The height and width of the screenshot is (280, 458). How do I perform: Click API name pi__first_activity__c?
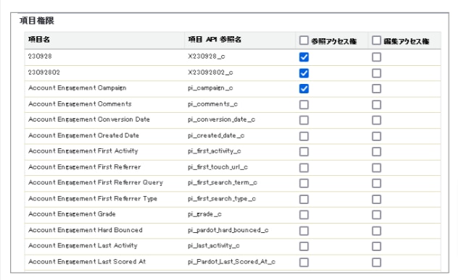coord(215,151)
